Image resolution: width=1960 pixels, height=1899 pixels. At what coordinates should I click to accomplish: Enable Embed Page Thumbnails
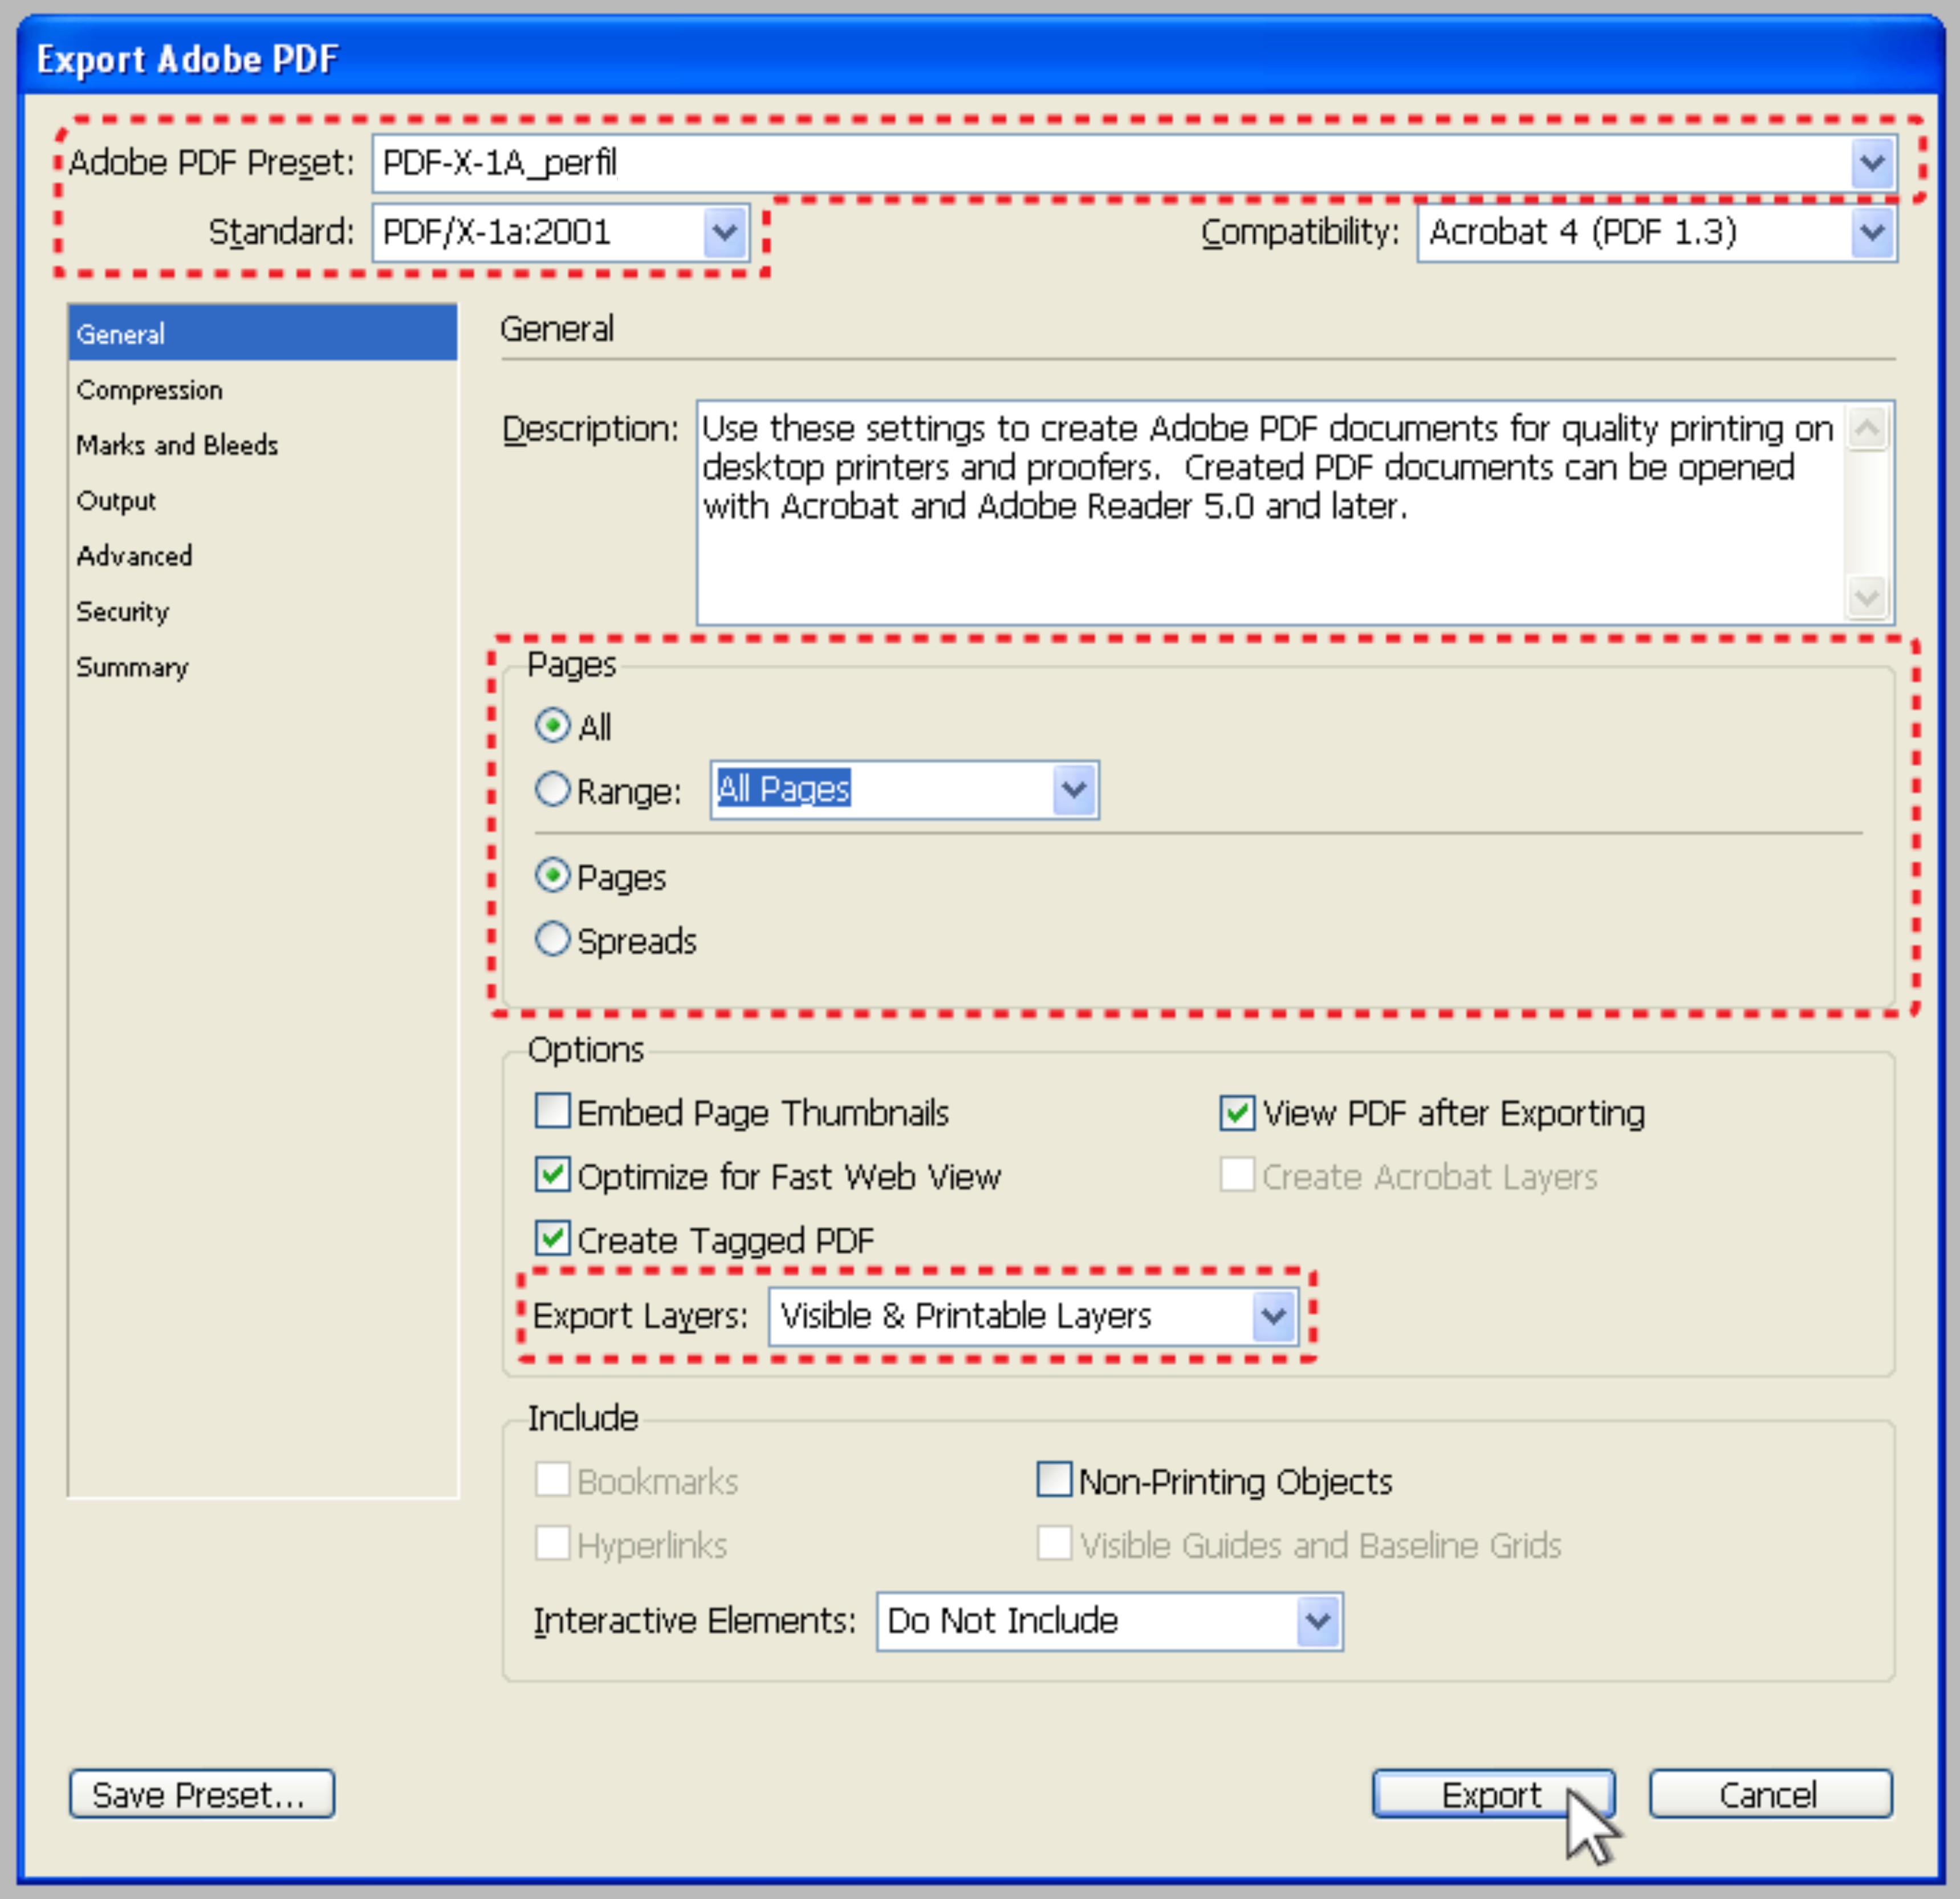click(x=552, y=1111)
